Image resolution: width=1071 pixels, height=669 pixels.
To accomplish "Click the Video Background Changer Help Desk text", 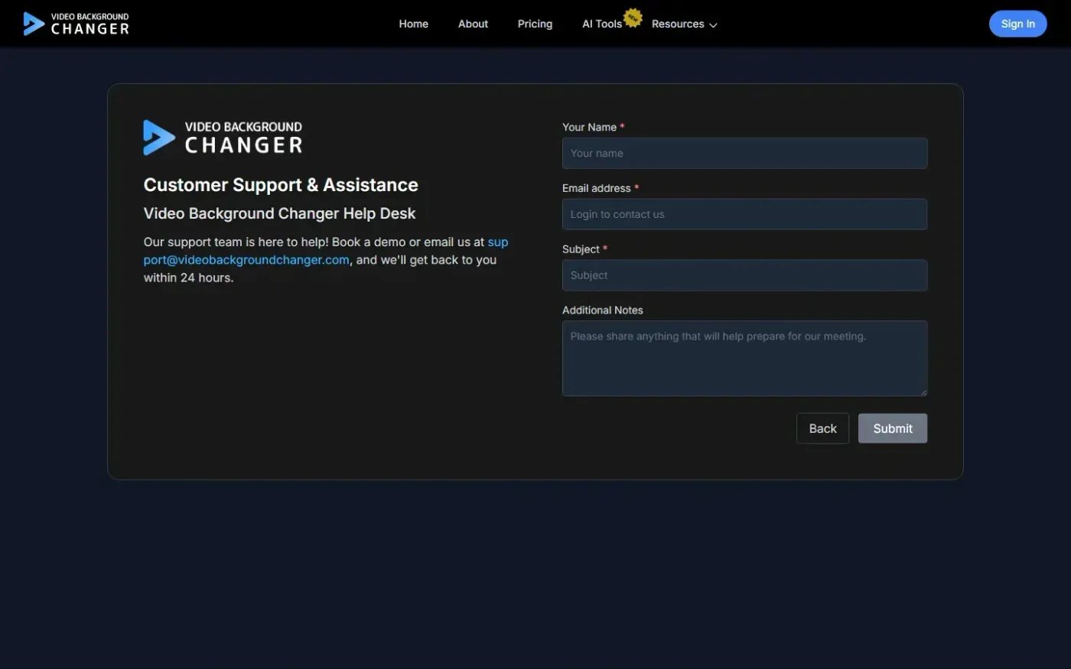I will pos(279,213).
